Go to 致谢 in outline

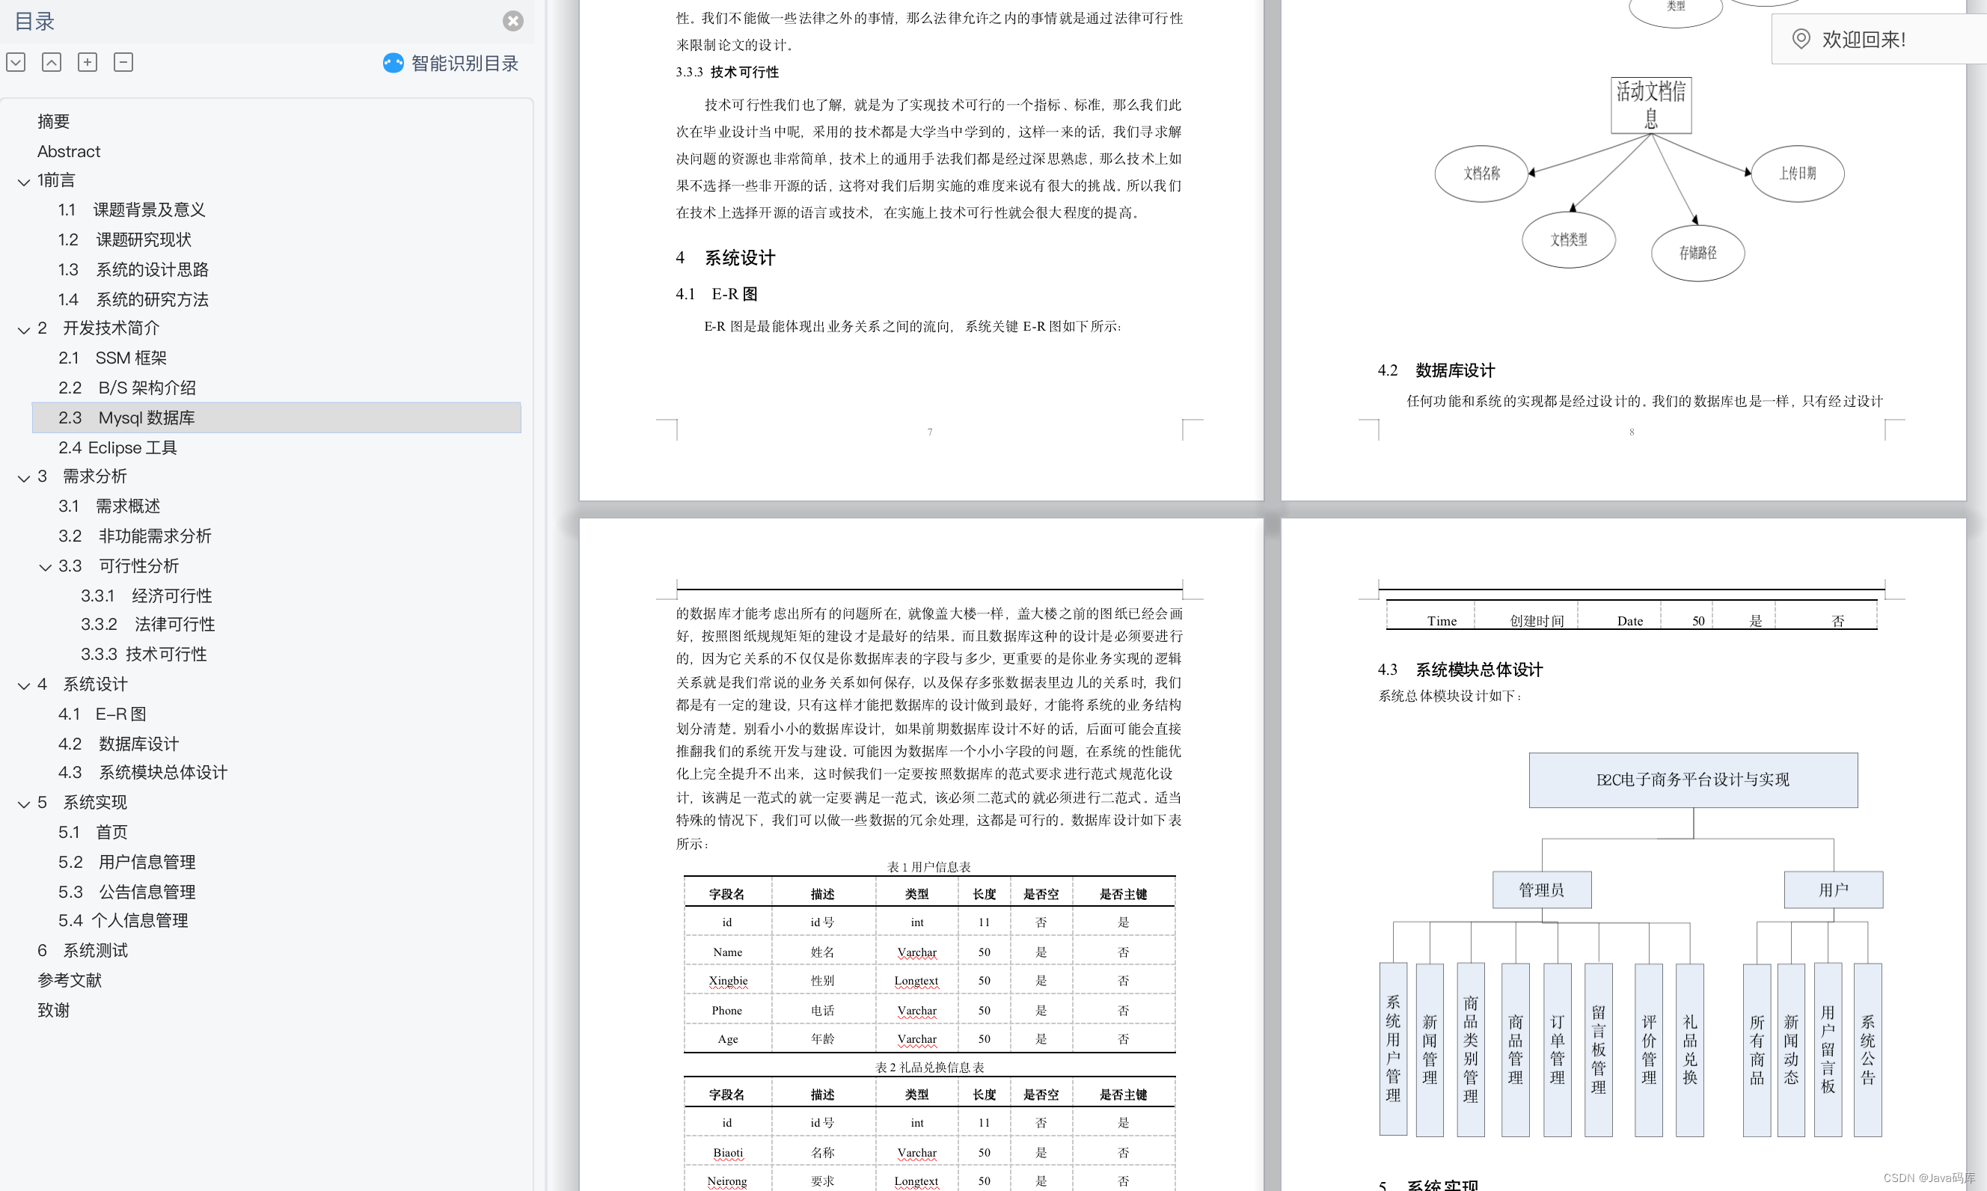coord(53,1010)
